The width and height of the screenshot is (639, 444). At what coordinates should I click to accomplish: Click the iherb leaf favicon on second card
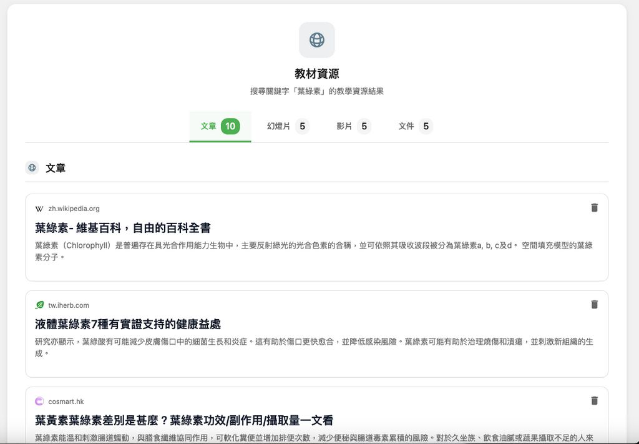click(38, 305)
